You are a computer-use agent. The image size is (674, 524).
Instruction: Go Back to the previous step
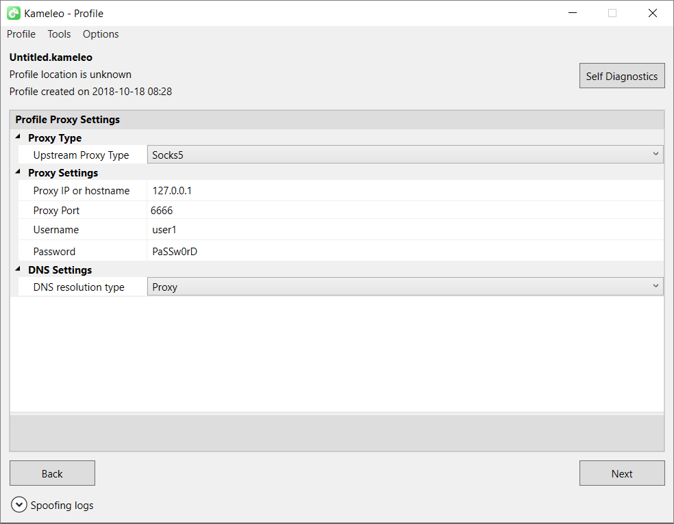click(x=52, y=473)
